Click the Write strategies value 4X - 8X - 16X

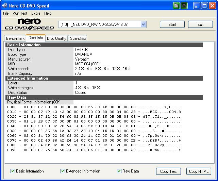click(87, 88)
